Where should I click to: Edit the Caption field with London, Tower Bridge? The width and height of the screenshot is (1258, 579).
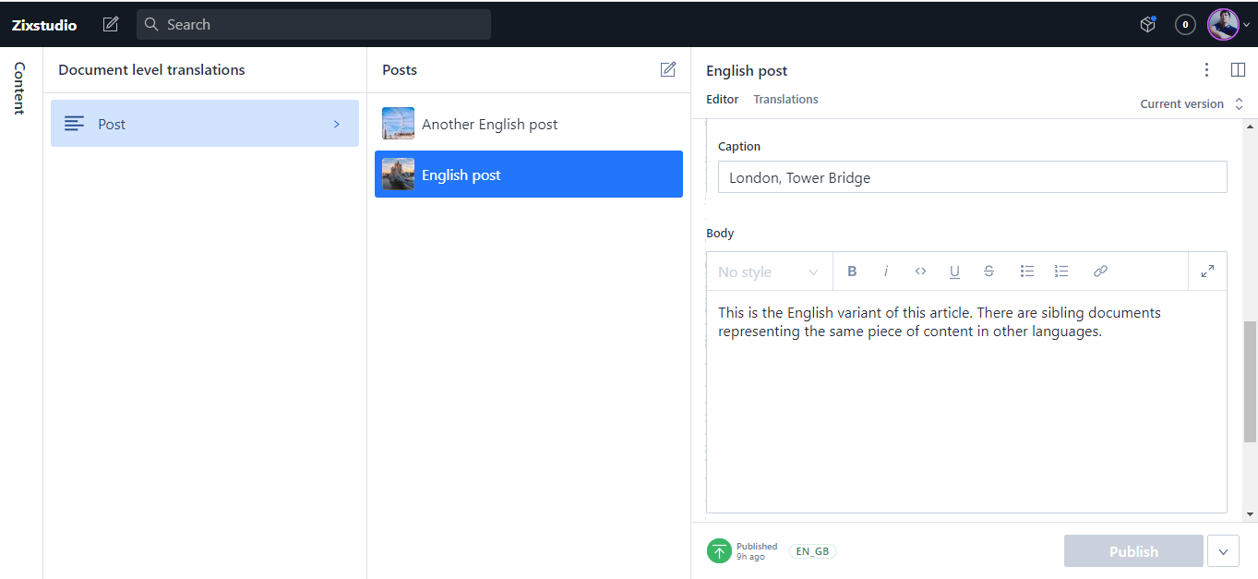click(x=973, y=177)
